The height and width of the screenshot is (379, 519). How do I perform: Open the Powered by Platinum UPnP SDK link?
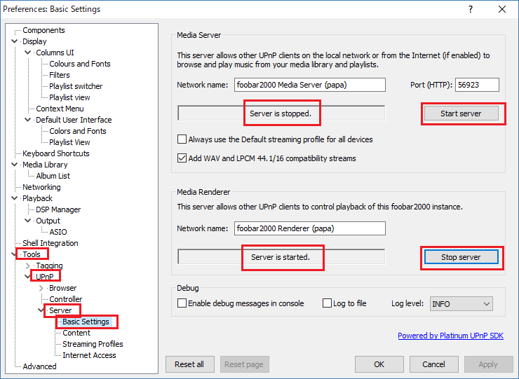pos(450,336)
